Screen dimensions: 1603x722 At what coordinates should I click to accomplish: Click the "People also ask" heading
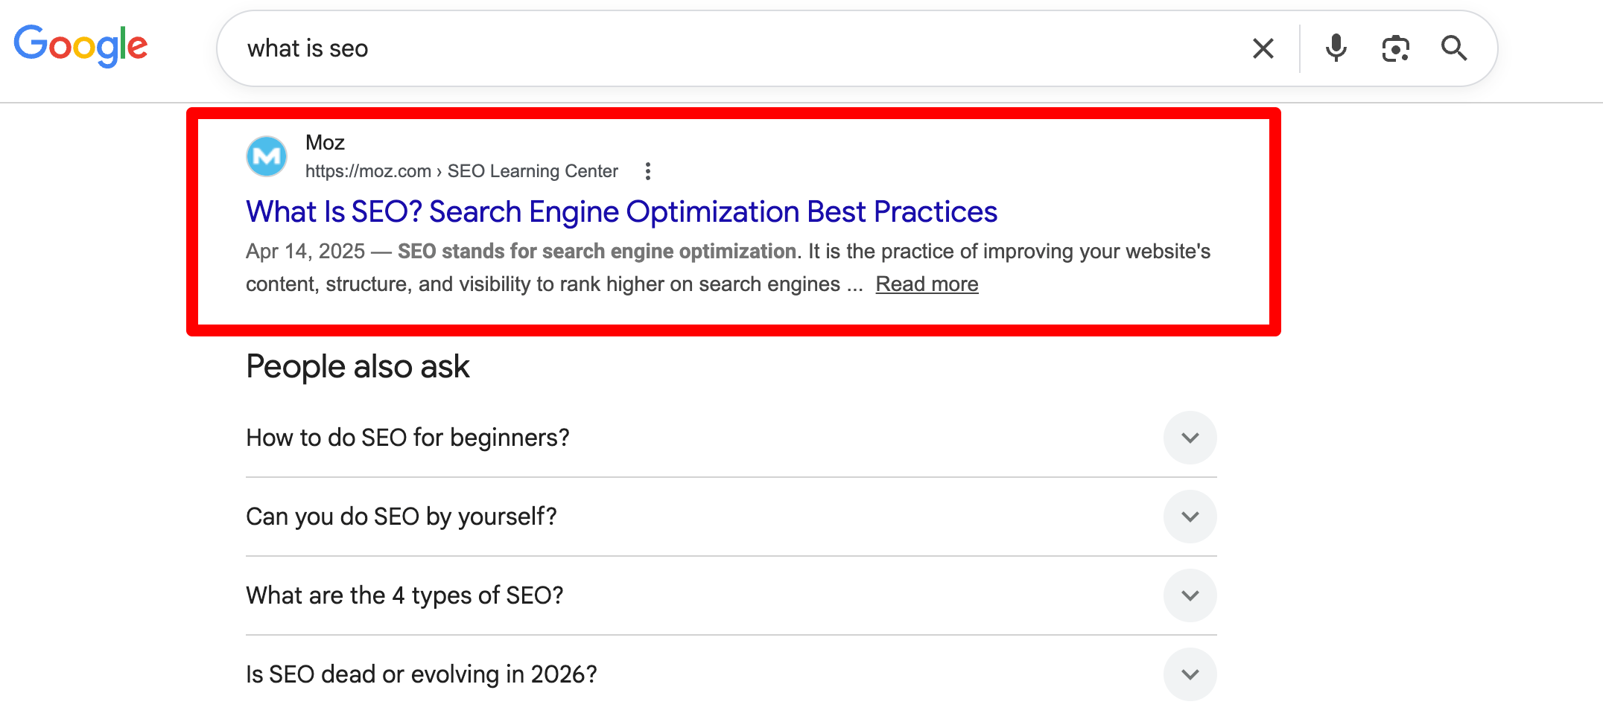(x=358, y=366)
